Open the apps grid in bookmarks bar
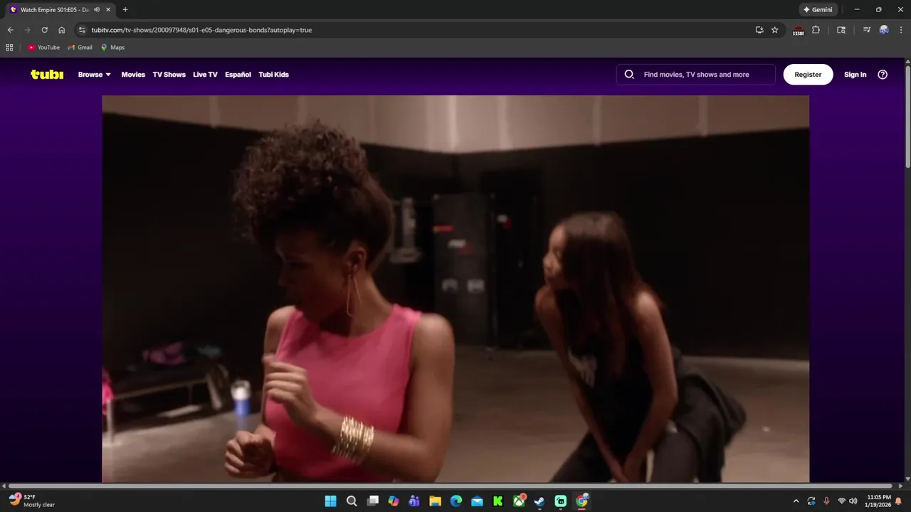Screen dimensions: 911x512 pos(9,48)
